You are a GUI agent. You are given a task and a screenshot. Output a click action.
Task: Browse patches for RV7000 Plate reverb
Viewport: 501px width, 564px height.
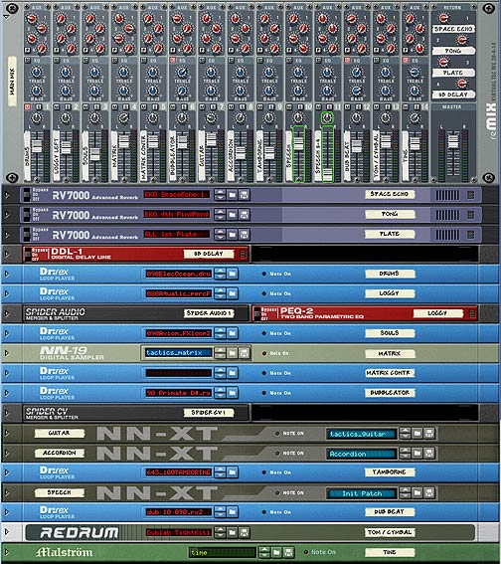pyautogui.click(x=233, y=235)
